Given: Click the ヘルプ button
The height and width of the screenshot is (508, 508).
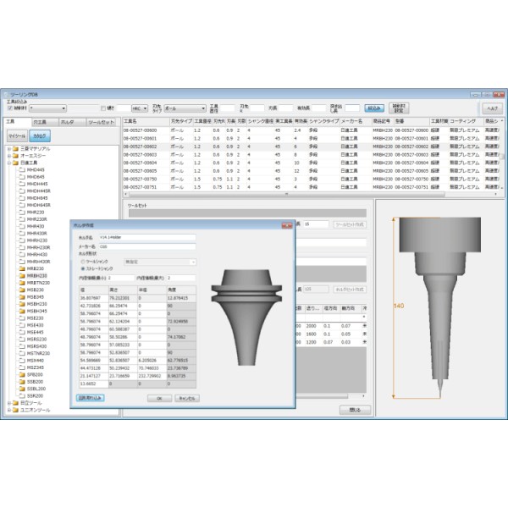Looking at the screenshot, I should coord(493,108).
